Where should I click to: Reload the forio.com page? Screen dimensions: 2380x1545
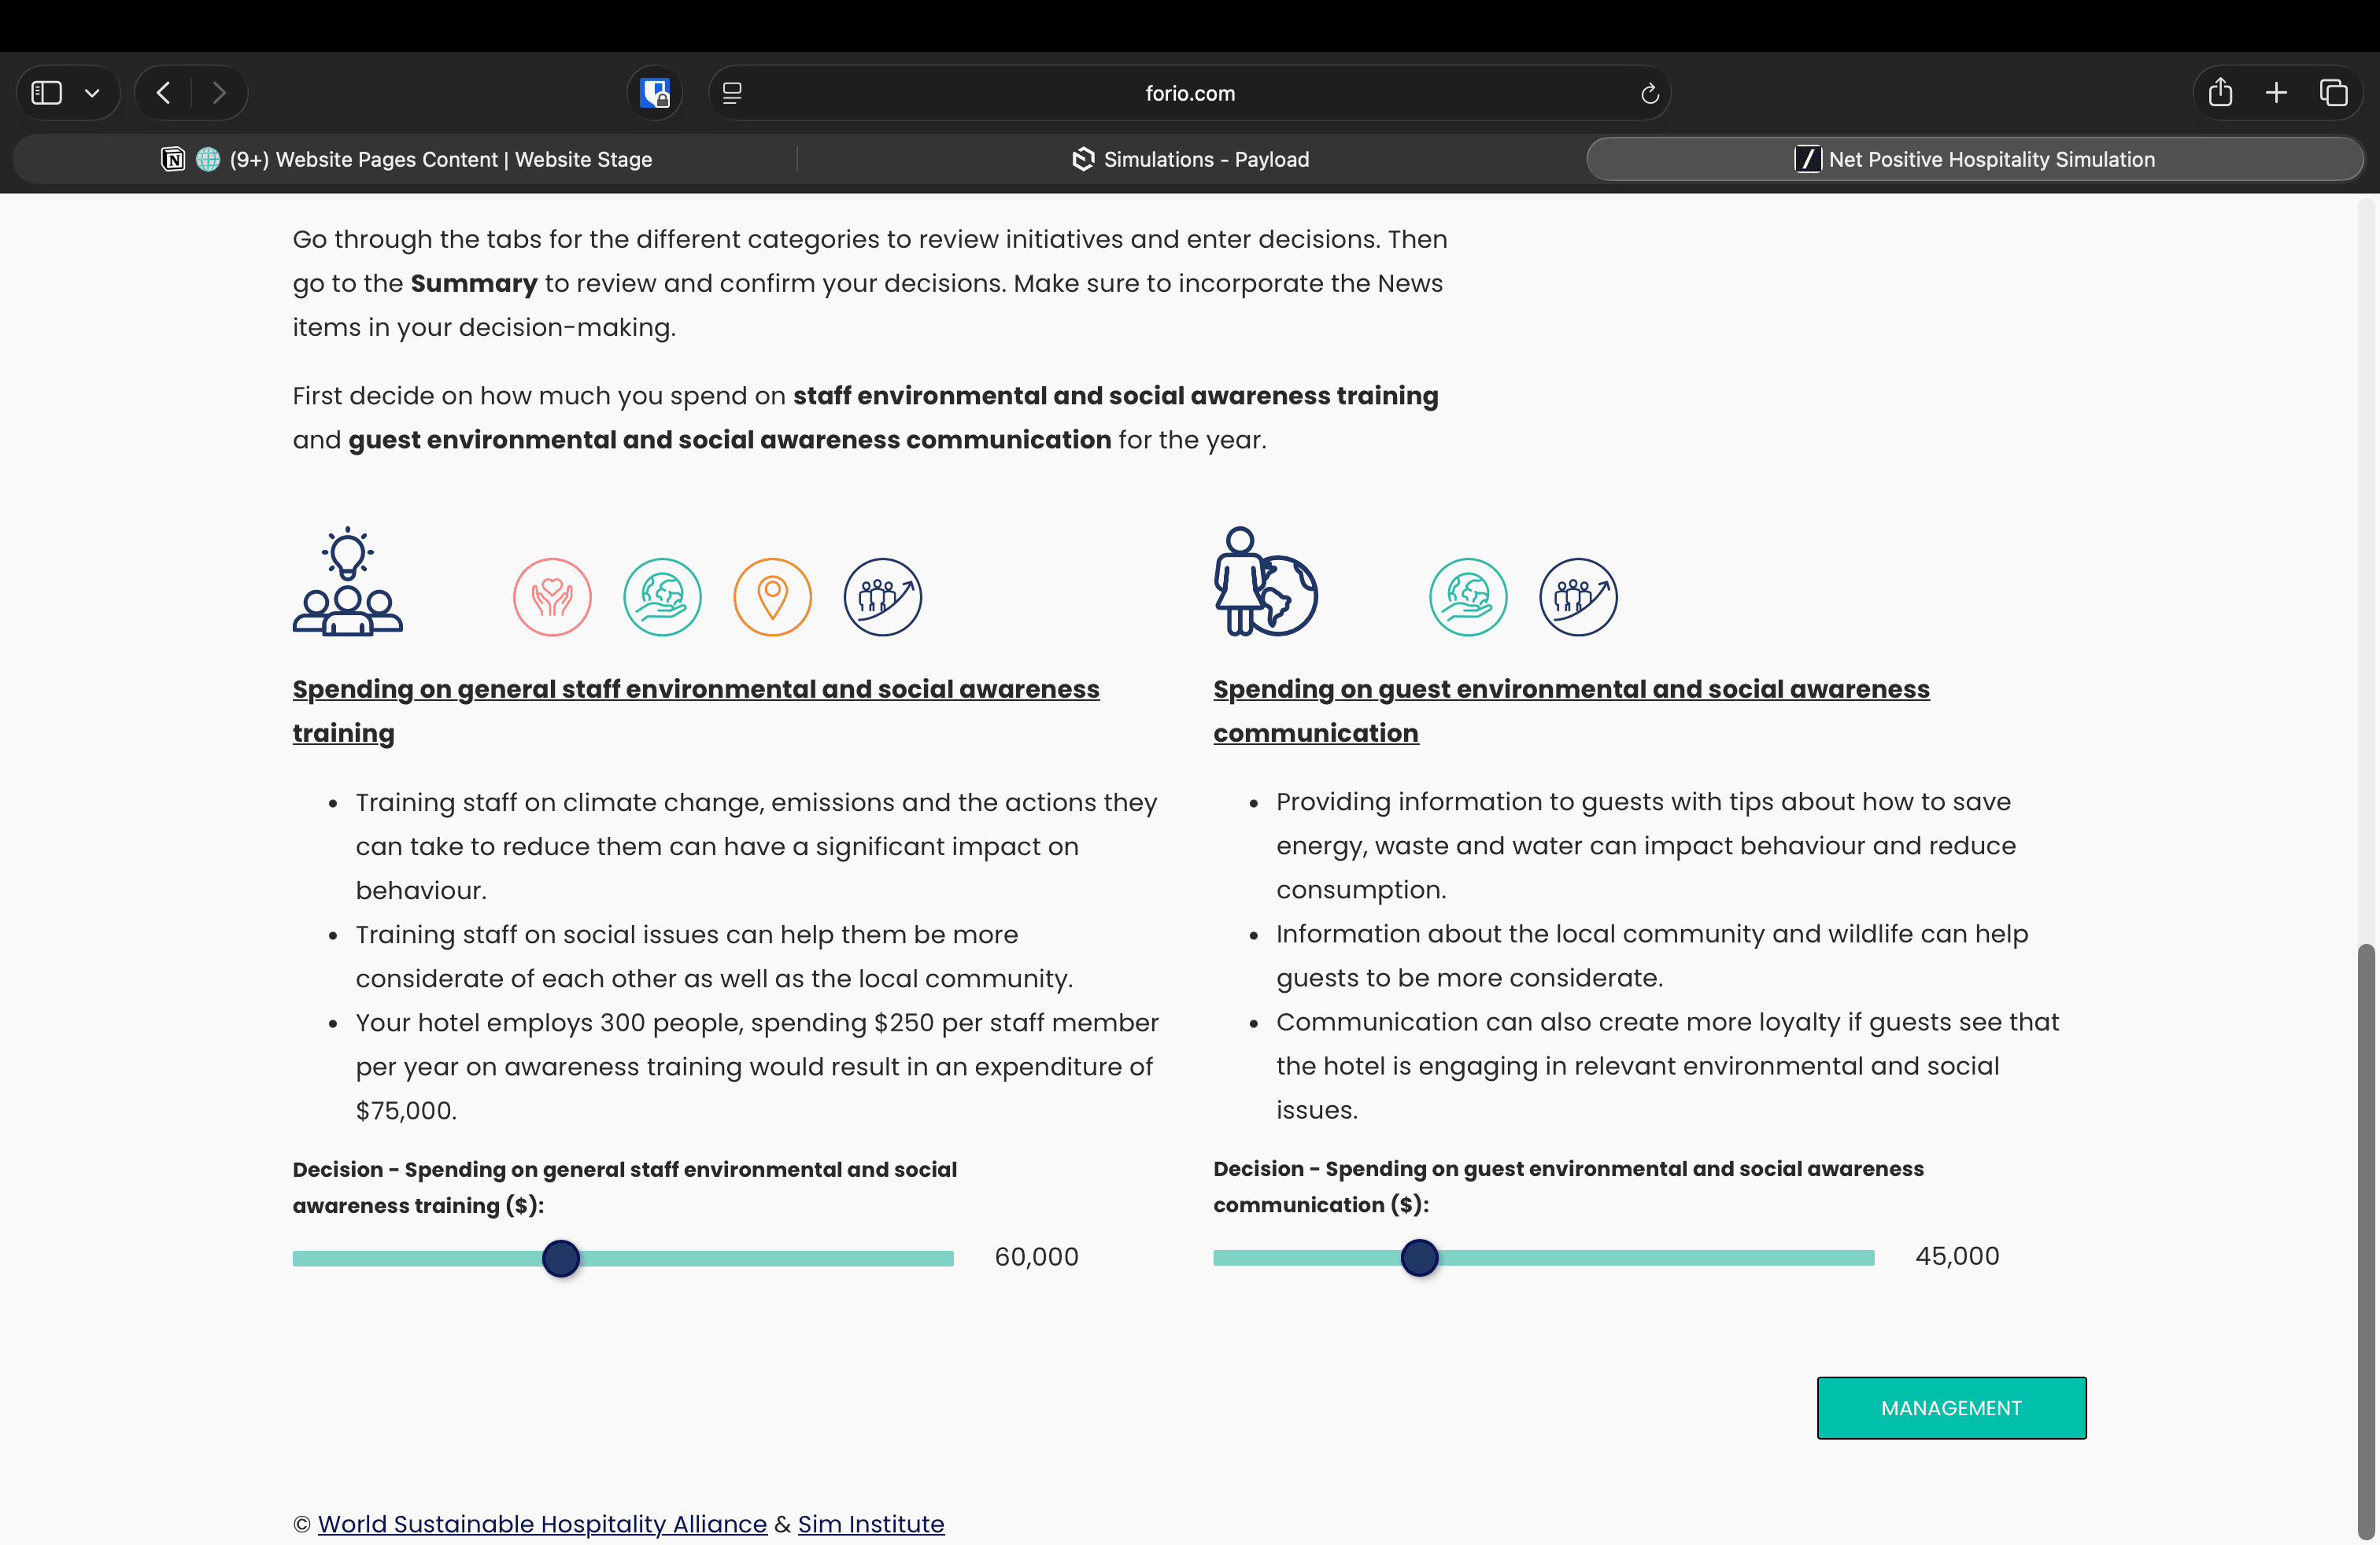pyautogui.click(x=1649, y=93)
